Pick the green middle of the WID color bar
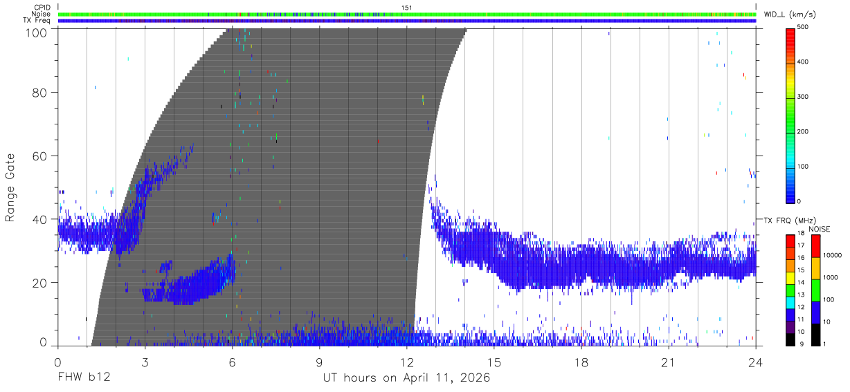This screenshot has width=850, height=392. coord(790,114)
